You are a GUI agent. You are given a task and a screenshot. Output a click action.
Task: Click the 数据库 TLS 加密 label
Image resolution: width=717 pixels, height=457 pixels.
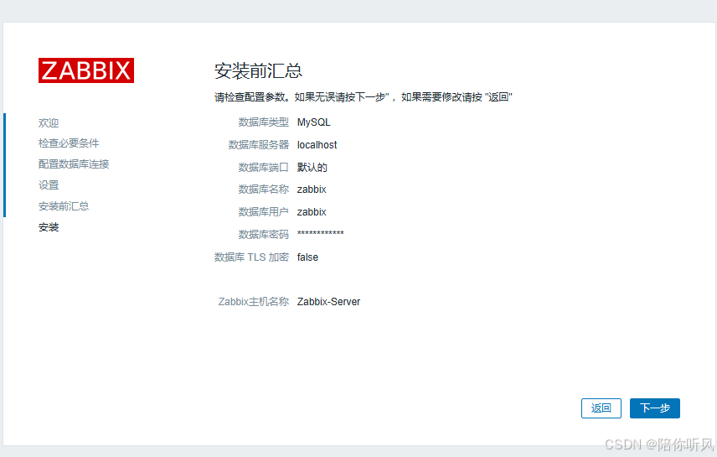(x=251, y=257)
